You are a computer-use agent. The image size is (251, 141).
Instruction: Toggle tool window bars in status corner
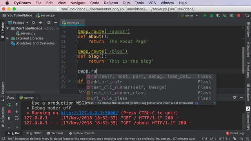click(3, 139)
